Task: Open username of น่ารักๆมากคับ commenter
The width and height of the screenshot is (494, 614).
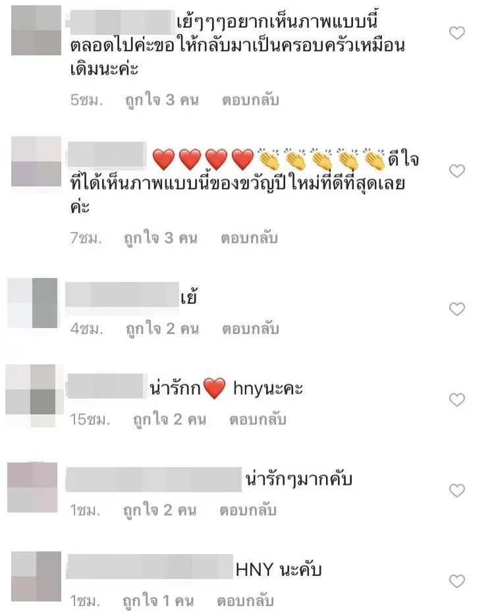Action: click(x=153, y=480)
